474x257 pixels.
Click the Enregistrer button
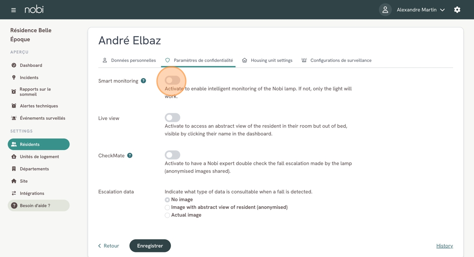[x=150, y=246]
